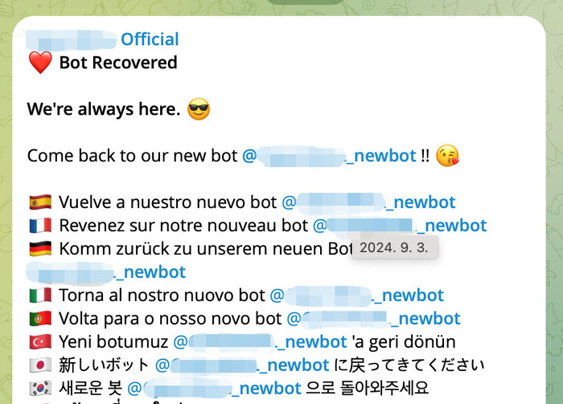Click the 2024. 9. 3. date tooltip

point(394,247)
